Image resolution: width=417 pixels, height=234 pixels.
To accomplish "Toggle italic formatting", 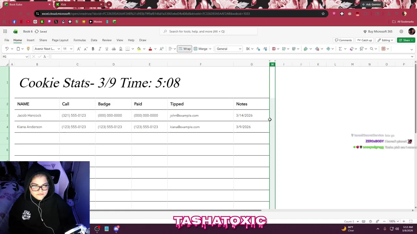I will point(100,49).
